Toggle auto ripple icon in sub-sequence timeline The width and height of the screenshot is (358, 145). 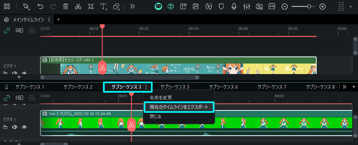click(x=20, y=98)
